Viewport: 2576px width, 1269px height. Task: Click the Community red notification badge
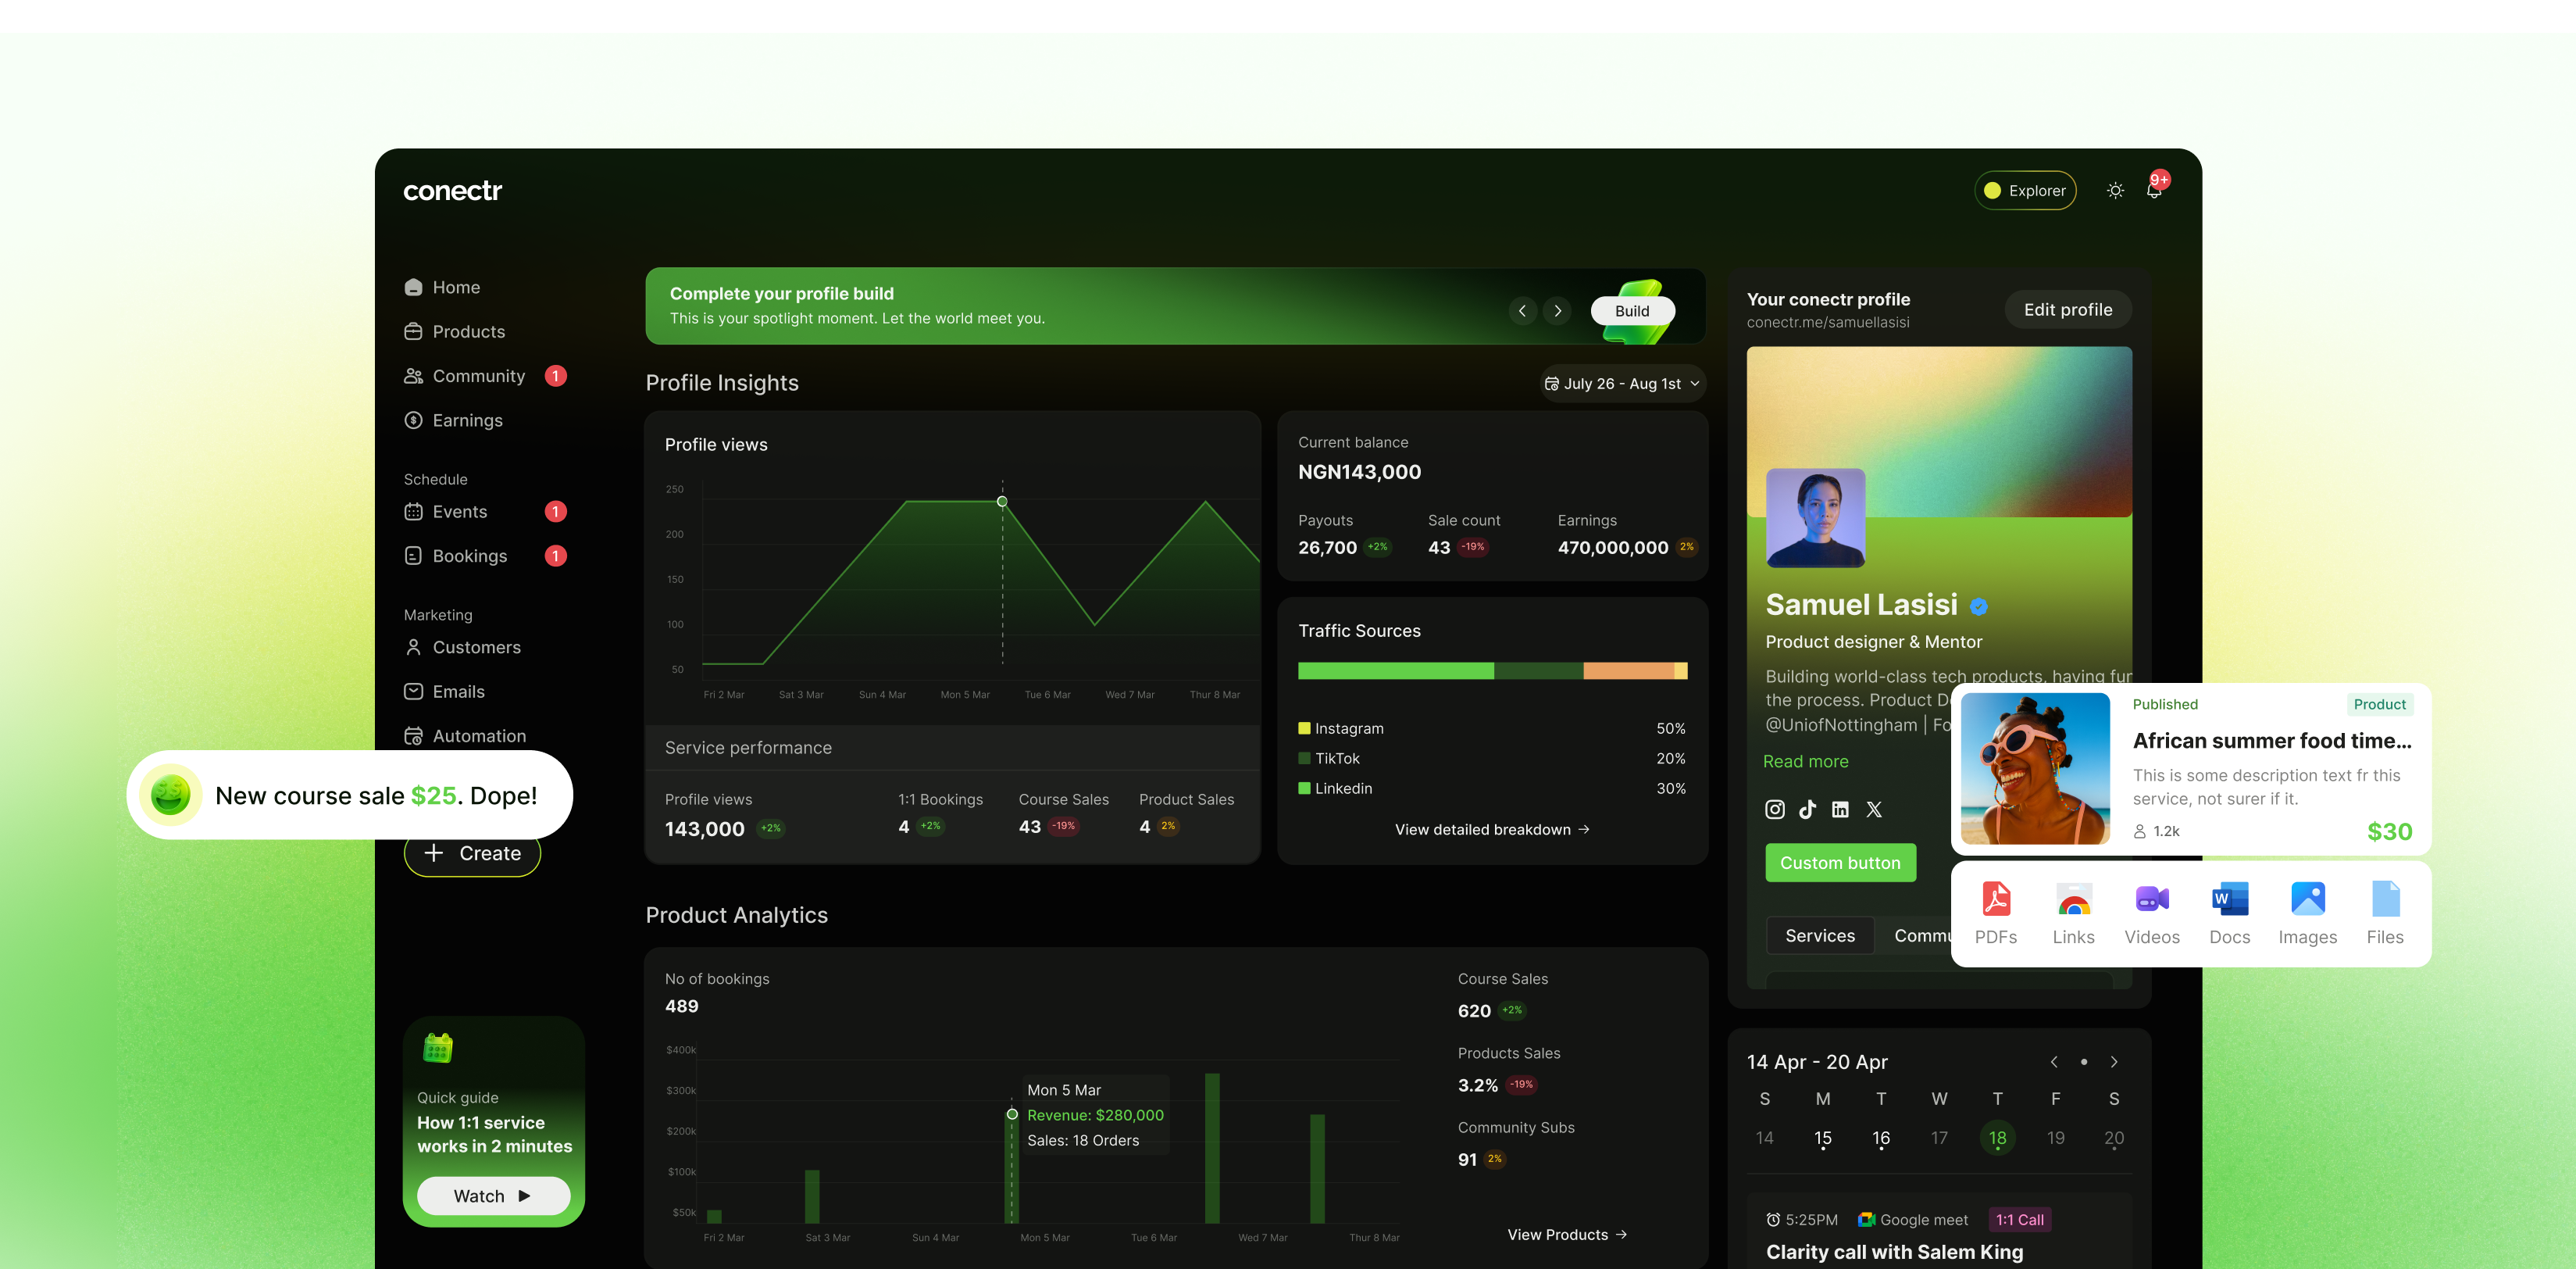(x=555, y=375)
